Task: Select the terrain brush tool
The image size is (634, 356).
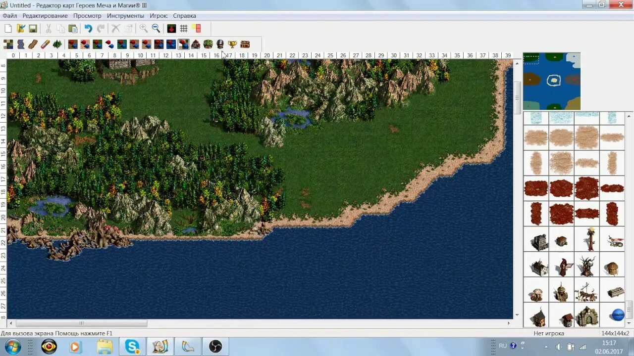Action: [x=8, y=44]
